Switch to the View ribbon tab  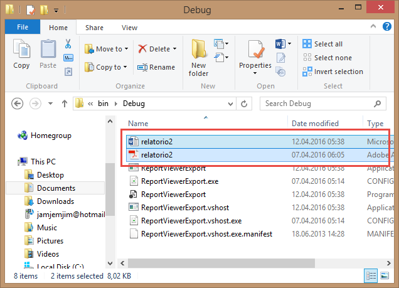point(129,28)
